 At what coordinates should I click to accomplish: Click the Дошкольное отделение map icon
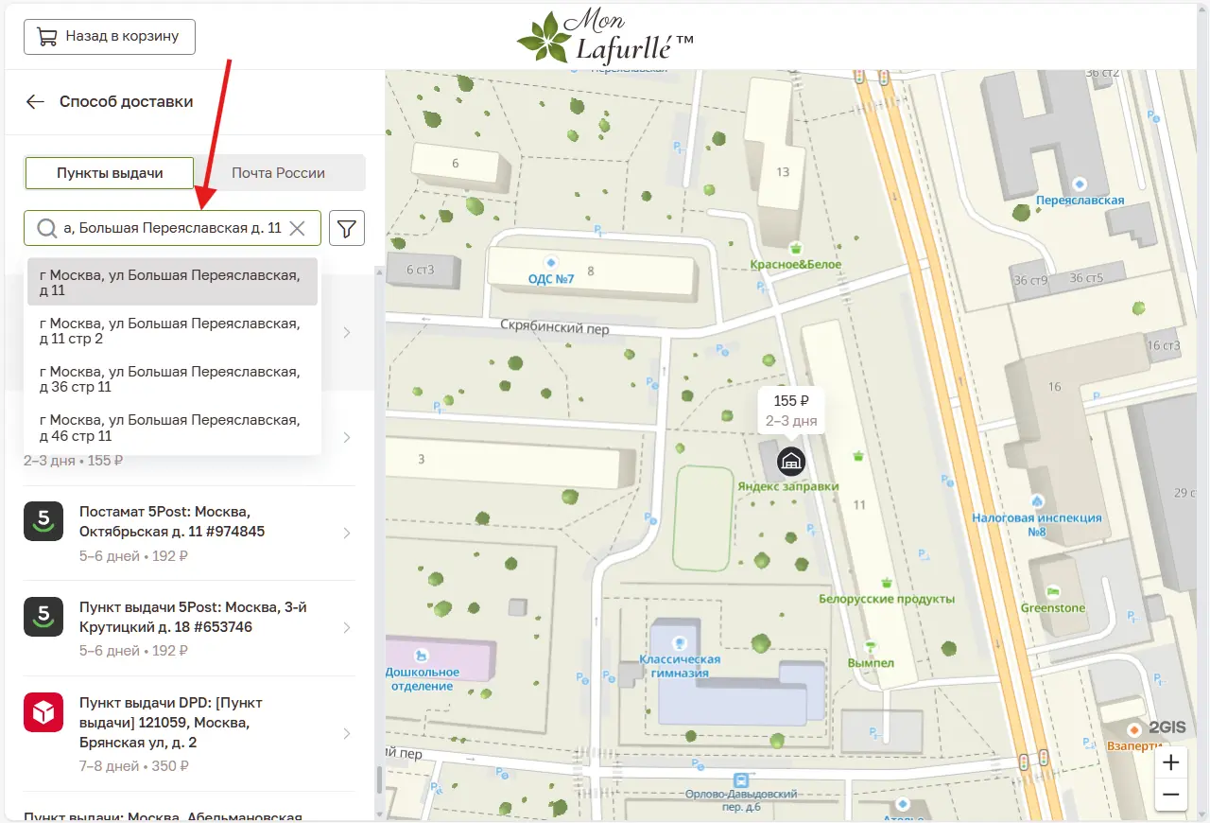tap(422, 655)
